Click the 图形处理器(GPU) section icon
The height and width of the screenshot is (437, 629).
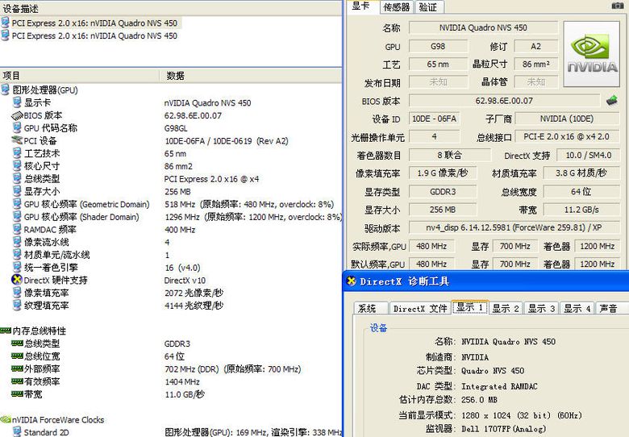coord(5,89)
